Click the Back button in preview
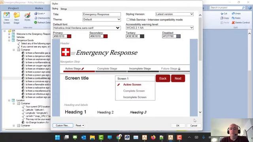Viewport: 253px width, 142px height. pyautogui.click(x=163, y=78)
